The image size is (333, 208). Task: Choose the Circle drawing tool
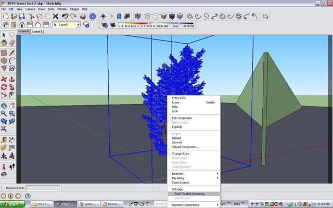tap(4, 60)
